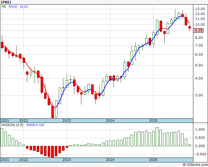Image resolution: width=208 pixels, height=167 pixels.
Task: Click the 9.39 current price label
Action: pos(198,30)
